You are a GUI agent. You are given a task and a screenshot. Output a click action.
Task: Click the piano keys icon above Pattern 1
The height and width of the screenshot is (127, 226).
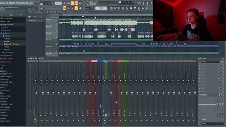click(x=29, y=17)
